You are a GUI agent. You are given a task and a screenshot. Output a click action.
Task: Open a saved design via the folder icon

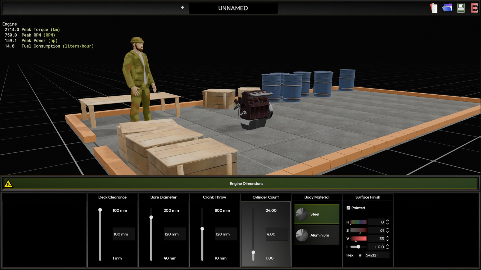click(447, 8)
